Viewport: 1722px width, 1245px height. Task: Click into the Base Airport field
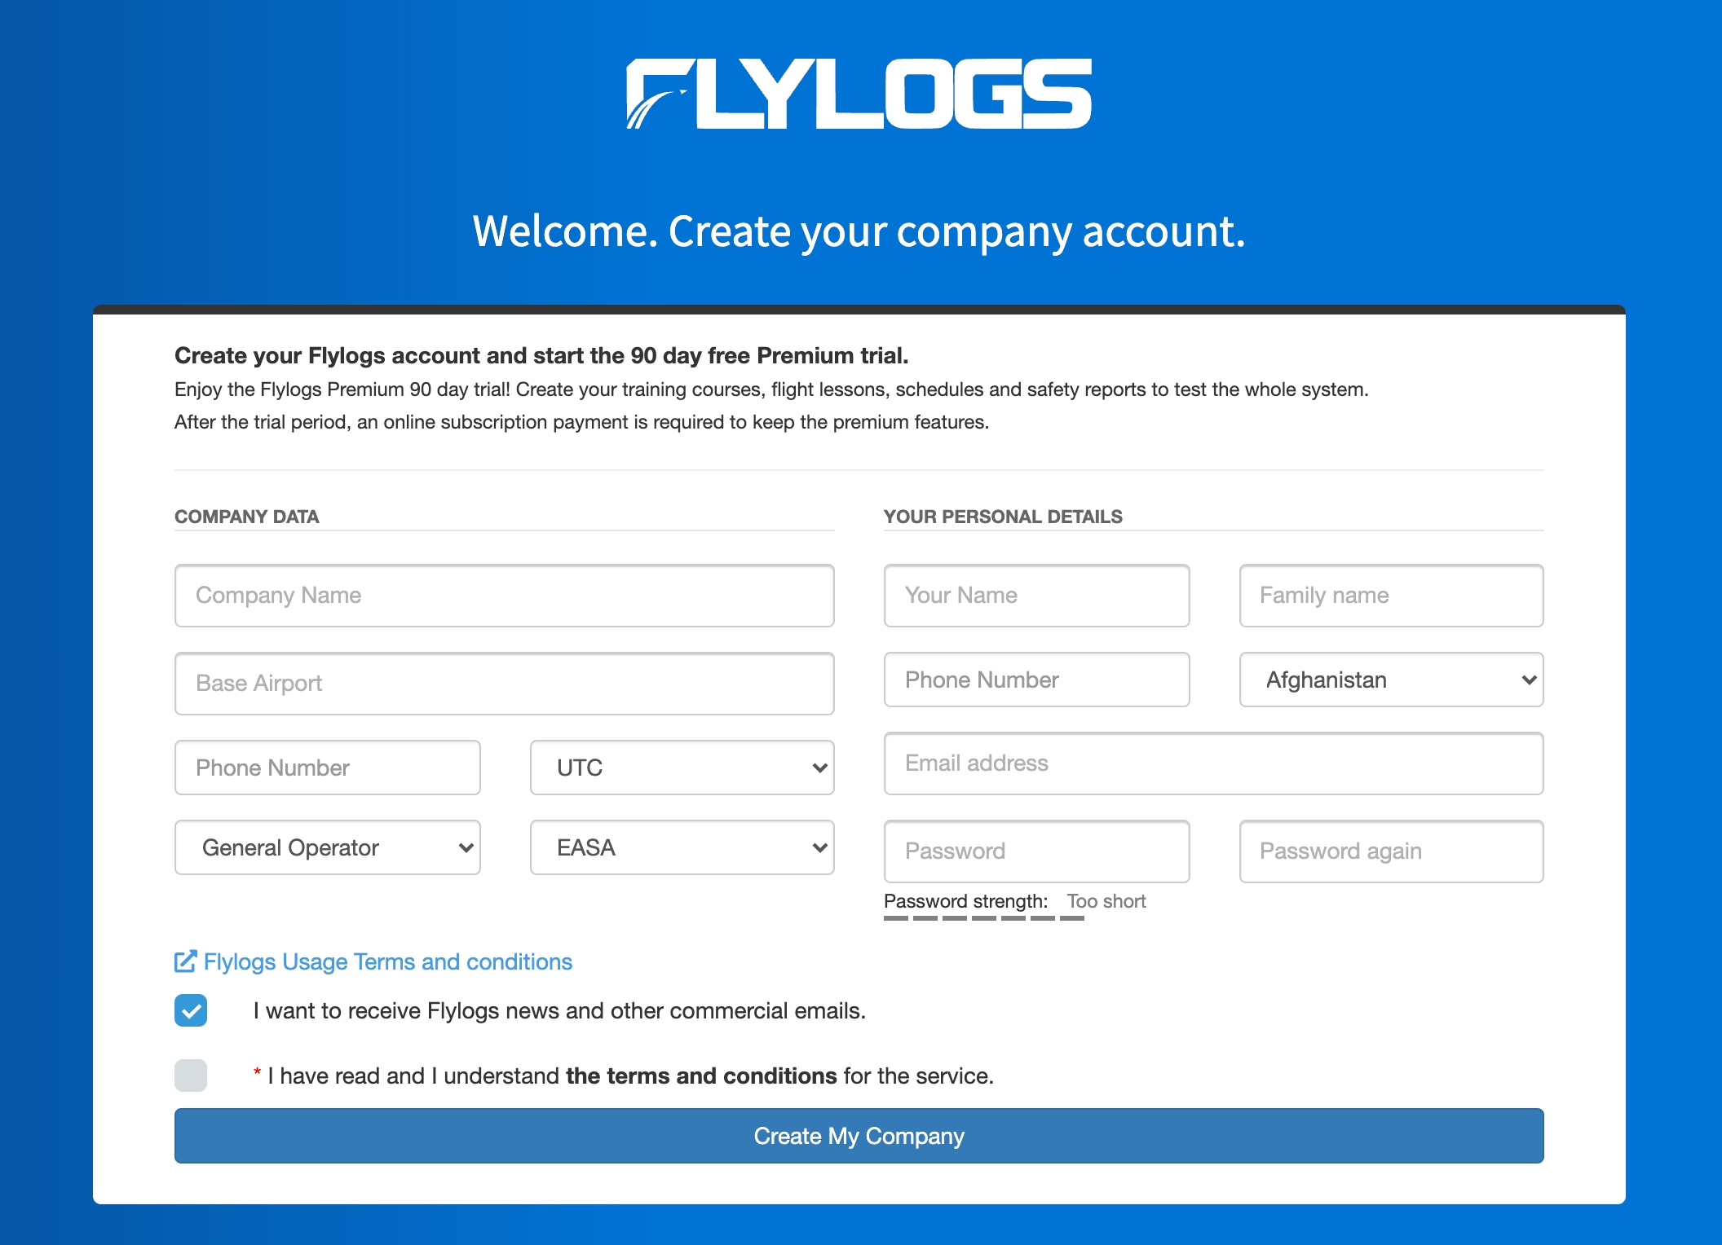504,684
